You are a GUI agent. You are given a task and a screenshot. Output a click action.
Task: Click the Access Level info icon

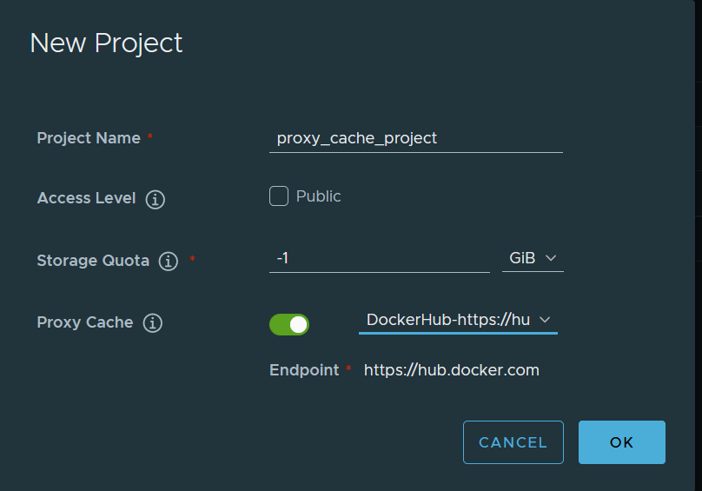pyautogui.click(x=156, y=199)
